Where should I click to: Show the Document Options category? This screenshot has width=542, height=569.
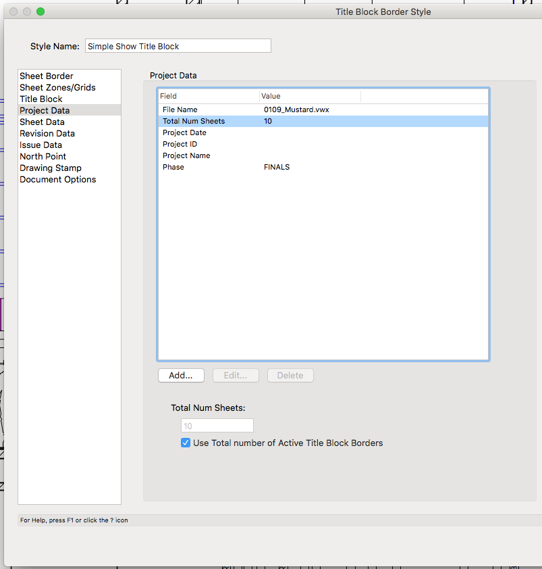[x=58, y=180]
